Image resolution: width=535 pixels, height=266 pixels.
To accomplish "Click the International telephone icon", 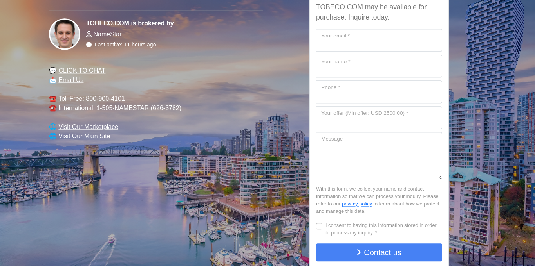I will click(x=53, y=108).
